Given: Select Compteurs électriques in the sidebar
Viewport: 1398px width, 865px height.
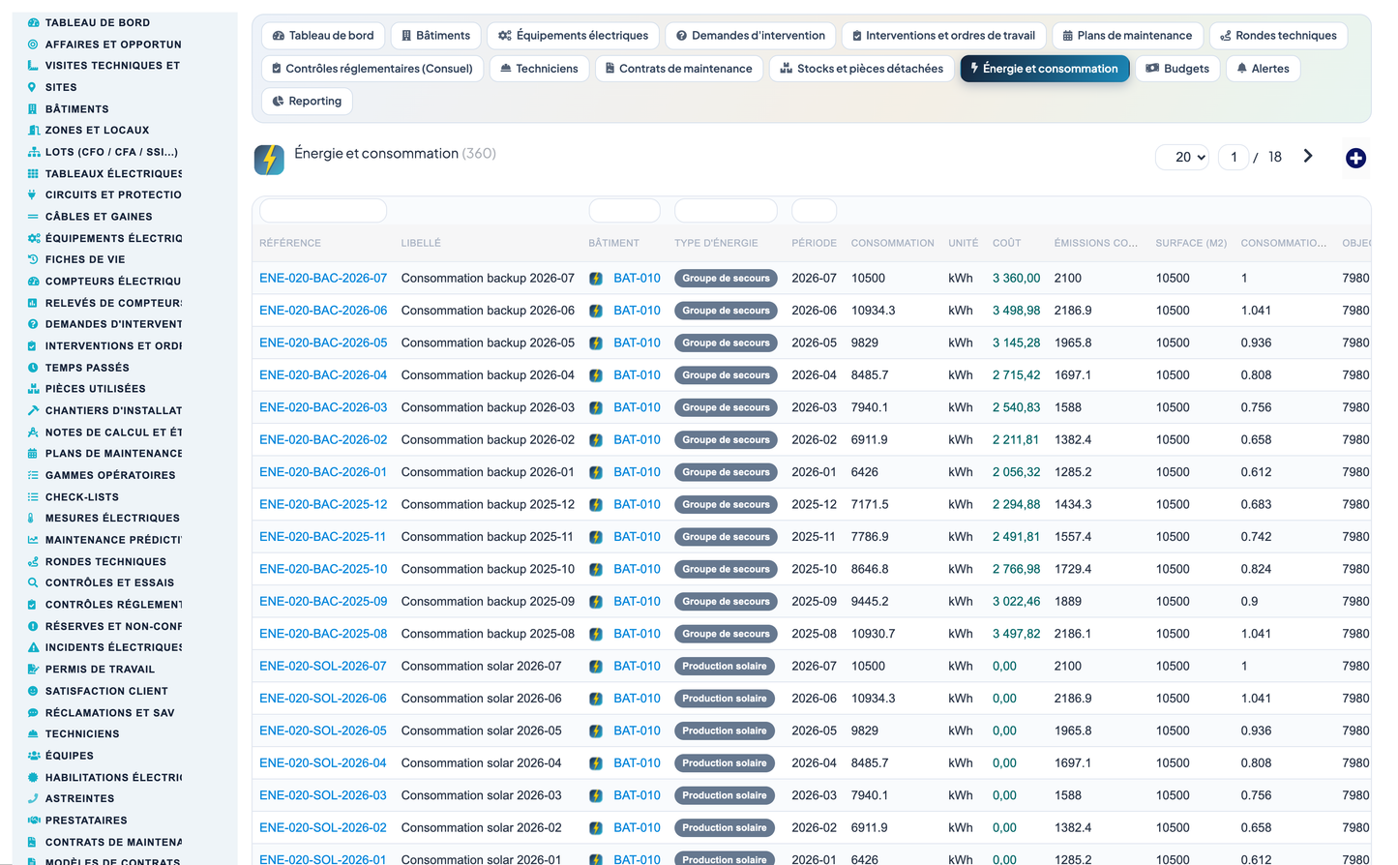Looking at the screenshot, I should tap(113, 282).
